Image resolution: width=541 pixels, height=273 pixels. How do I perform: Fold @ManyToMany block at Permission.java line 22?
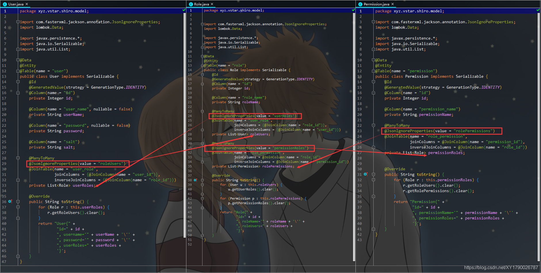point(373,125)
